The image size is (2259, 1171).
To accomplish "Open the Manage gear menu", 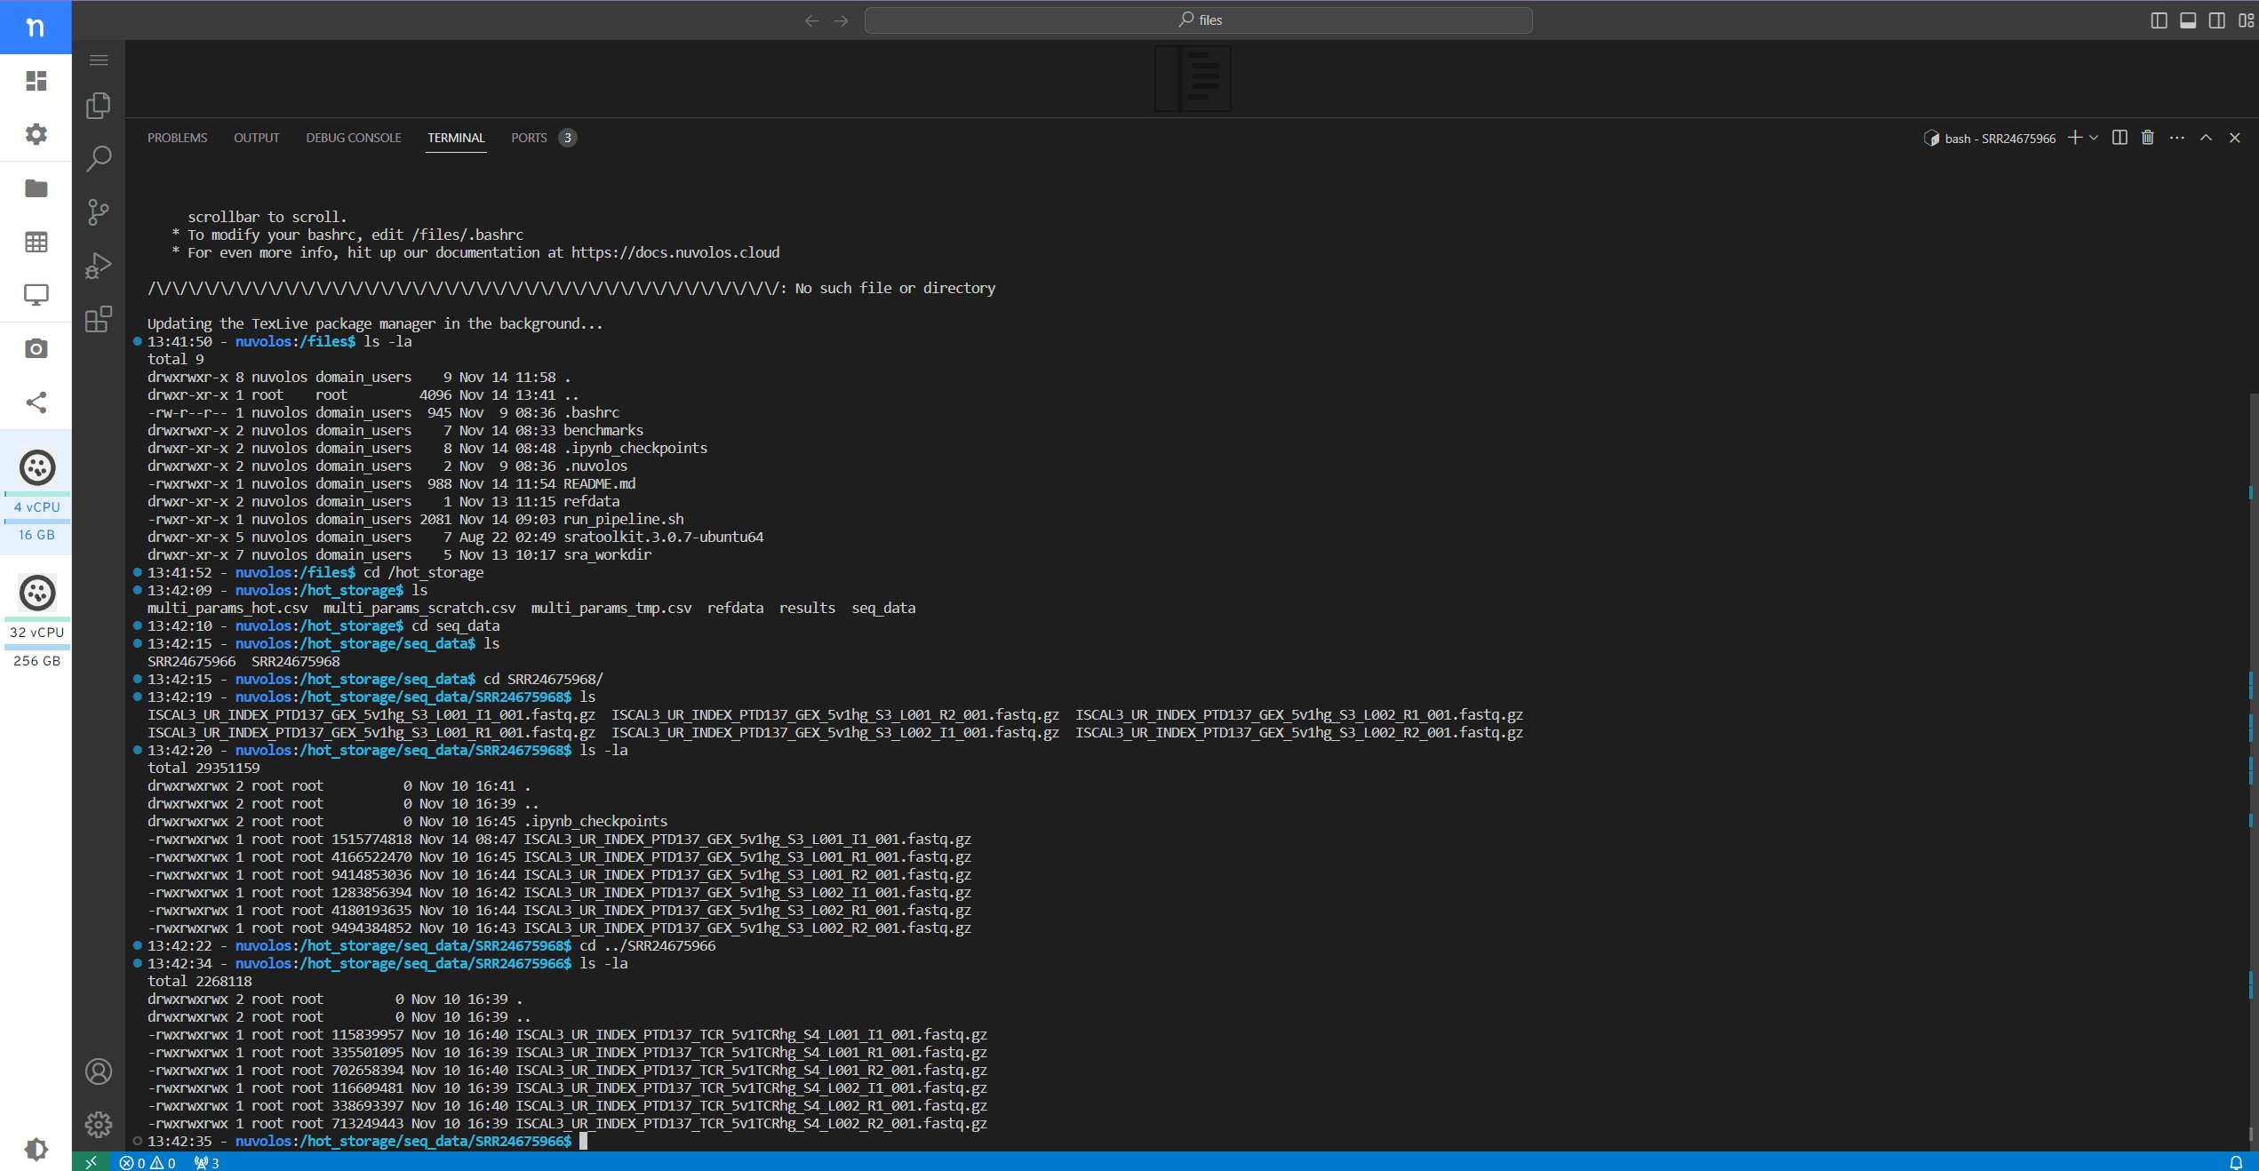I will 99,1125.
